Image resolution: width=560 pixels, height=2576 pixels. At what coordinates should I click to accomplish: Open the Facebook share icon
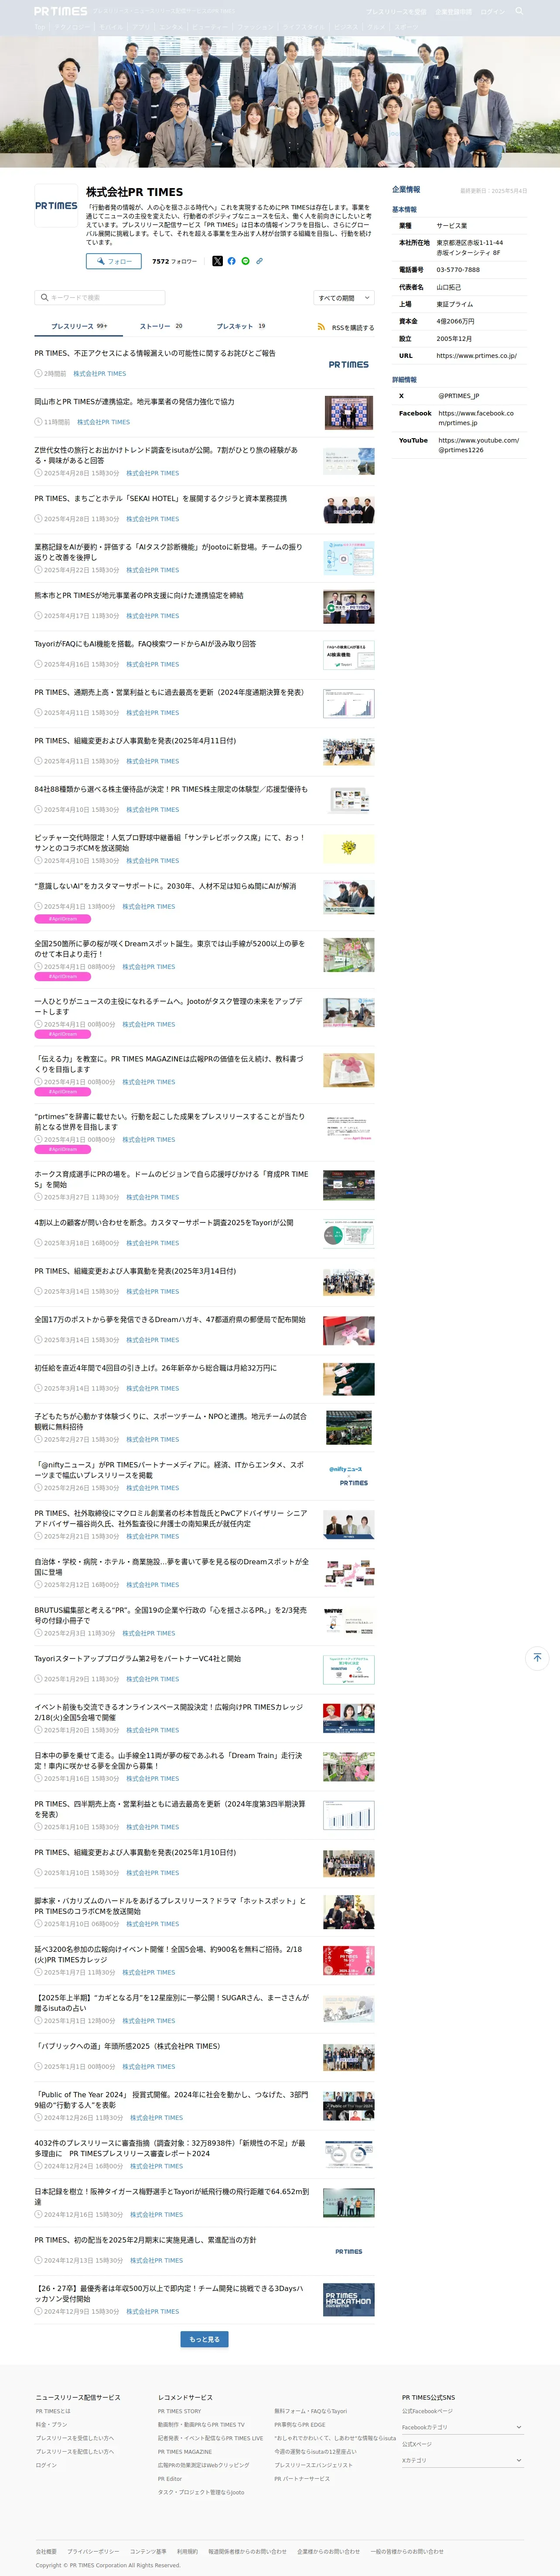[x=231, y=261]
